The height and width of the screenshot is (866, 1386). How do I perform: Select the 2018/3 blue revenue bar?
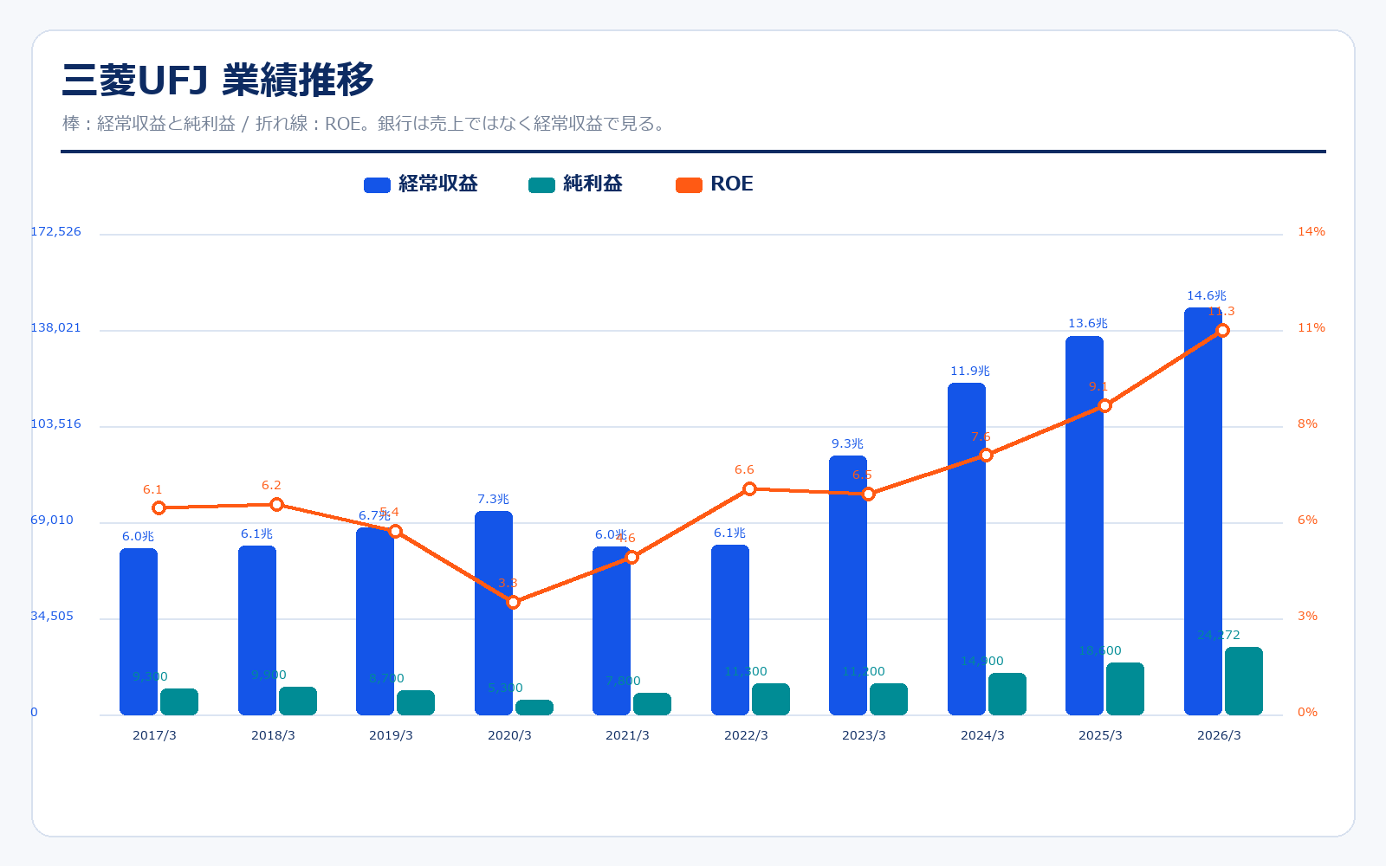[x=257, y=630]
